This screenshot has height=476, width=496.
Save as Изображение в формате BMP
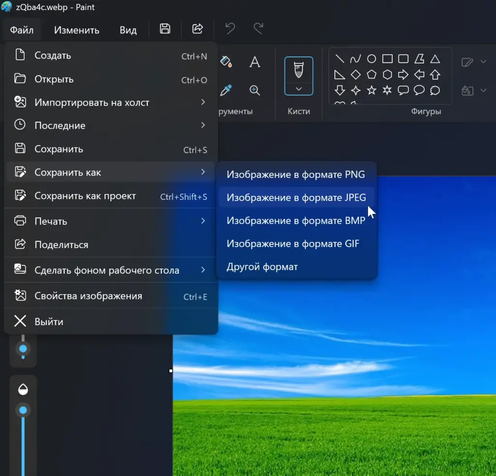coord(297,221)
